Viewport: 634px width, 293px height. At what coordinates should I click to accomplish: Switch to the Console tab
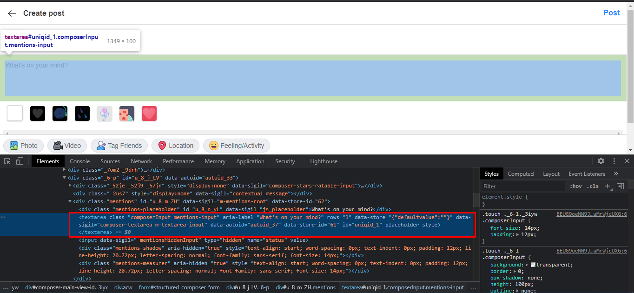[80, 161]
